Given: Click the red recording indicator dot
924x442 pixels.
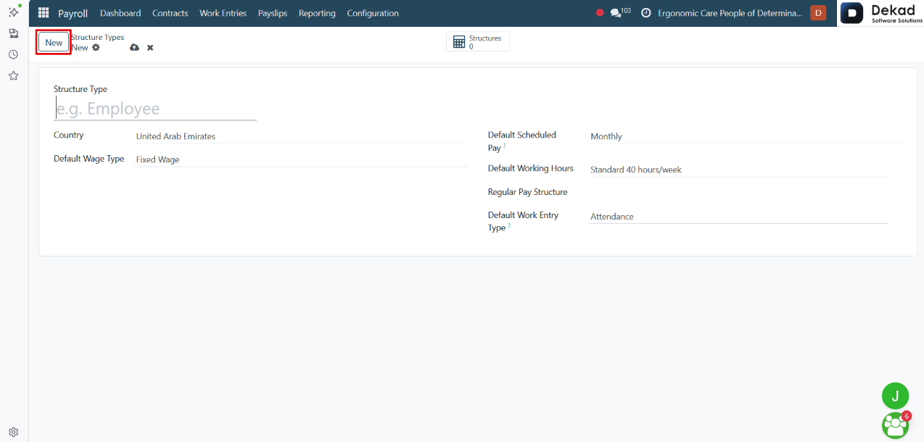Looking at the screenshot, I should pyautogui.click(x=600, y=13).
